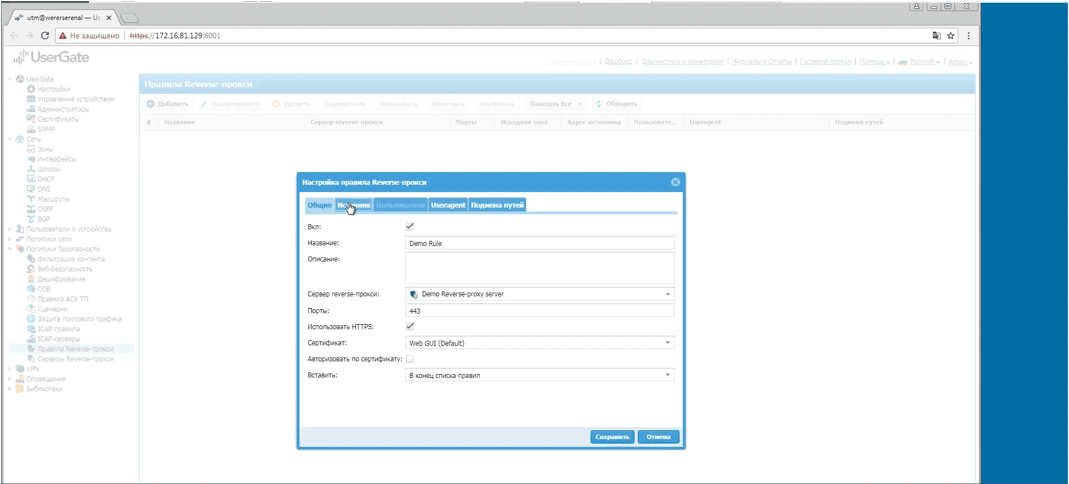
Task: Switch to the Источник tab
Action: click(x=354, y=205)
